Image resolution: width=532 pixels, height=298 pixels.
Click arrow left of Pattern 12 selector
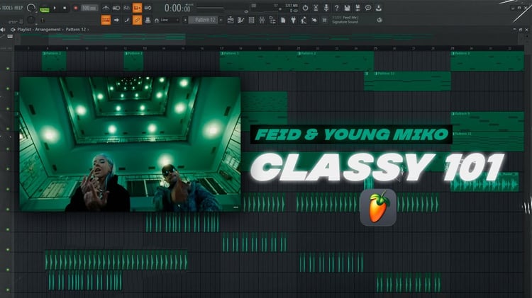[x=185, y=20]
